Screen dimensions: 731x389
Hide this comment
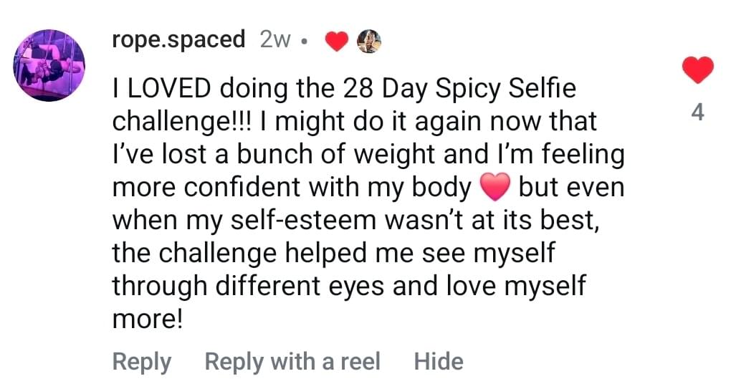(x=439, y=362)
